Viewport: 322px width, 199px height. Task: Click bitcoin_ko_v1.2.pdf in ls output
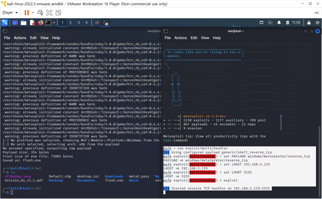[x=24, y=180]
